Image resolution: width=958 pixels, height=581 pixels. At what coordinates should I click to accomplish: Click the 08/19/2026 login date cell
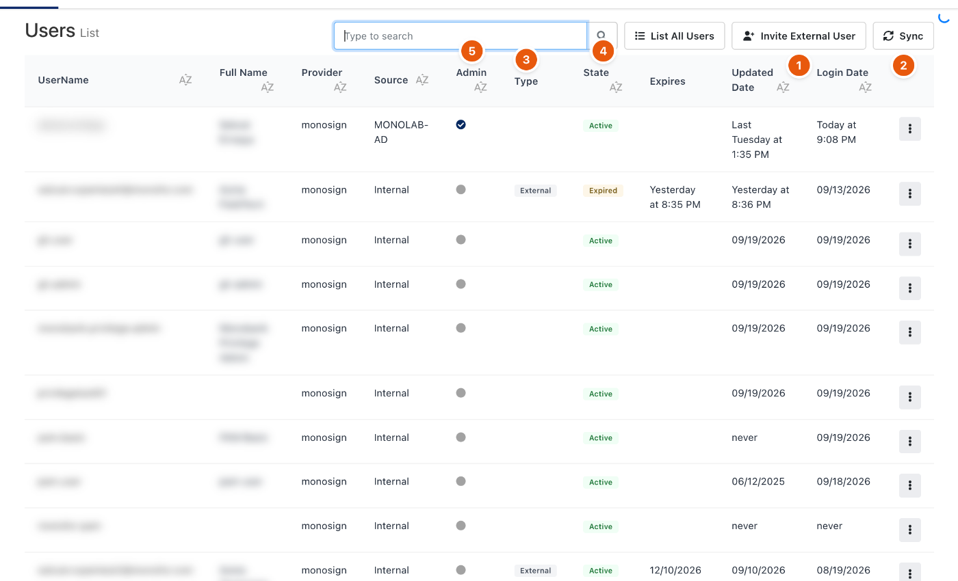pos(843,569)
